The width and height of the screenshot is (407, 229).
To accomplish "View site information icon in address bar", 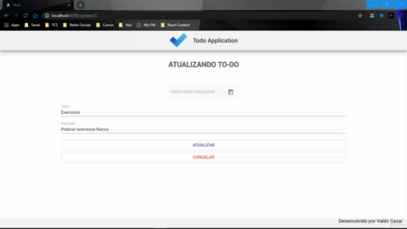I will point(47,15).
